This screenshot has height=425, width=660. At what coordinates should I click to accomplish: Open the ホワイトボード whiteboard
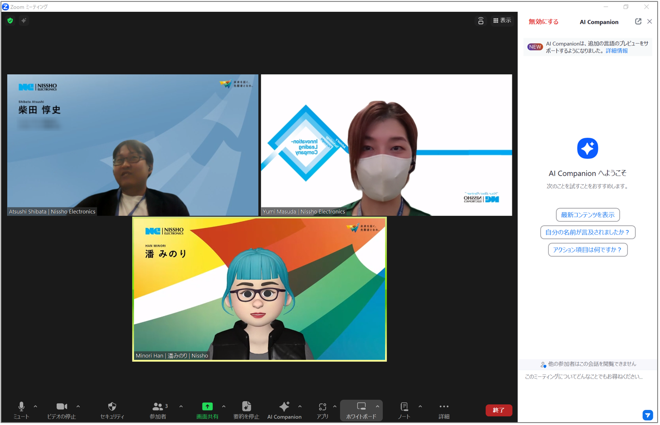coord(361,410)
